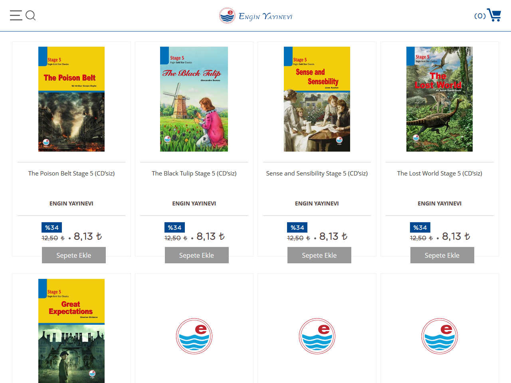Click the old 12,50 ₺ price of The Lost World
This screenshot has width=511, height=383.
tap(422, 238)
